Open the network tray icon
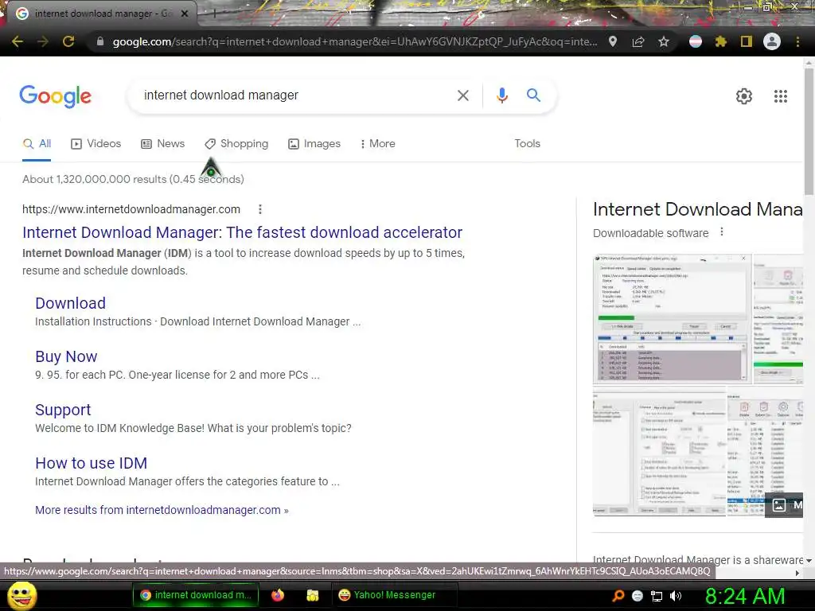The image size is (815, 611). pyautogui.click(x=657, y=596)
